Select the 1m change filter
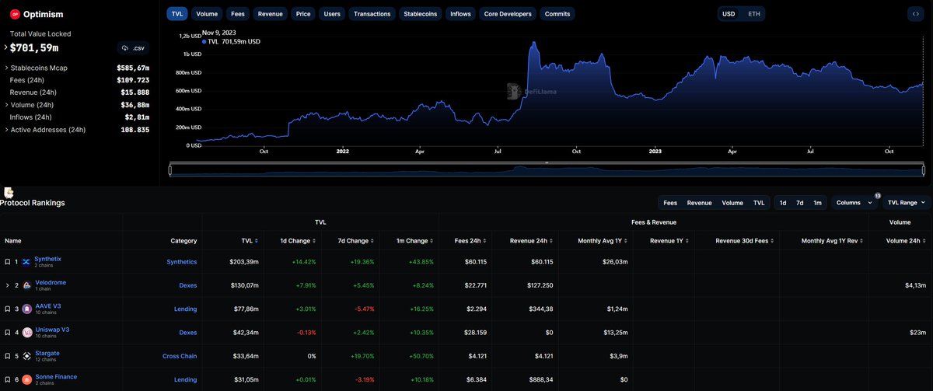Viewport: 933px width, 391px height. [818, 203]
